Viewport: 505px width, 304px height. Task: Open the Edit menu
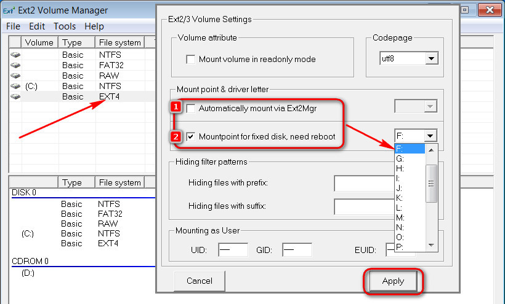click(37, 26)
